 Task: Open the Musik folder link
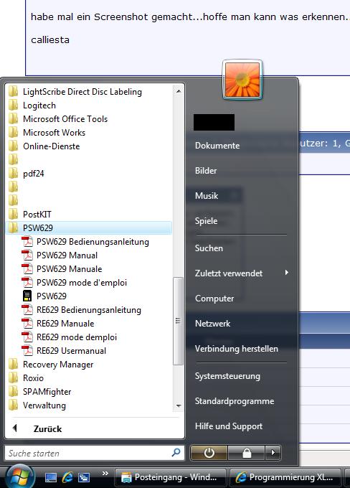207,196
